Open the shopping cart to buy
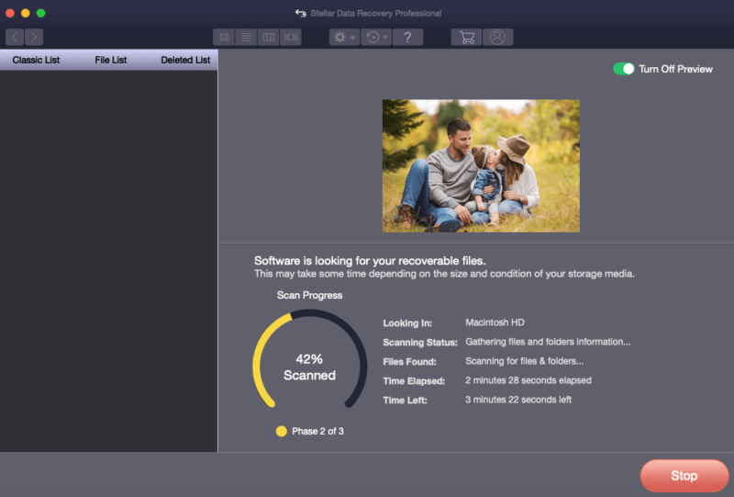Screen dimensions: 734x497 coord(466,37)
